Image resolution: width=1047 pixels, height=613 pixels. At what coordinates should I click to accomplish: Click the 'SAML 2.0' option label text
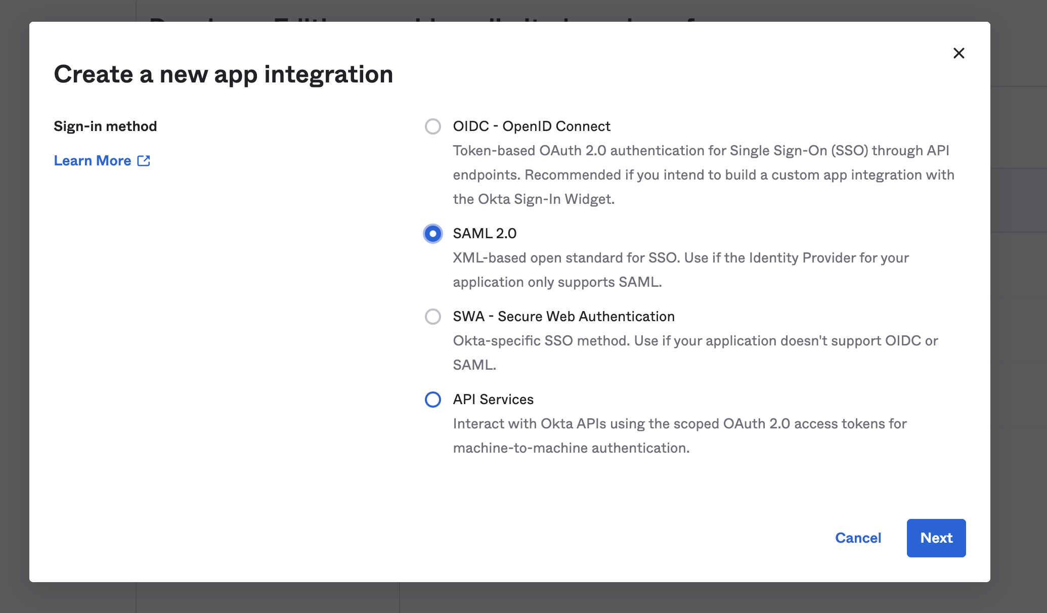pyautogui.click(x=485, y=234)
